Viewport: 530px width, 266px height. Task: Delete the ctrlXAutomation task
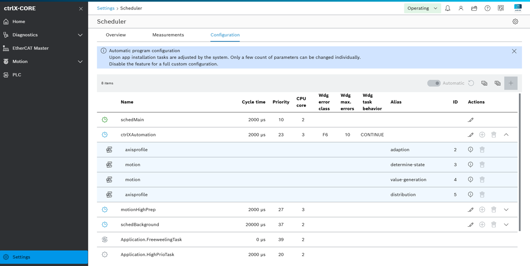coord(494,135)
